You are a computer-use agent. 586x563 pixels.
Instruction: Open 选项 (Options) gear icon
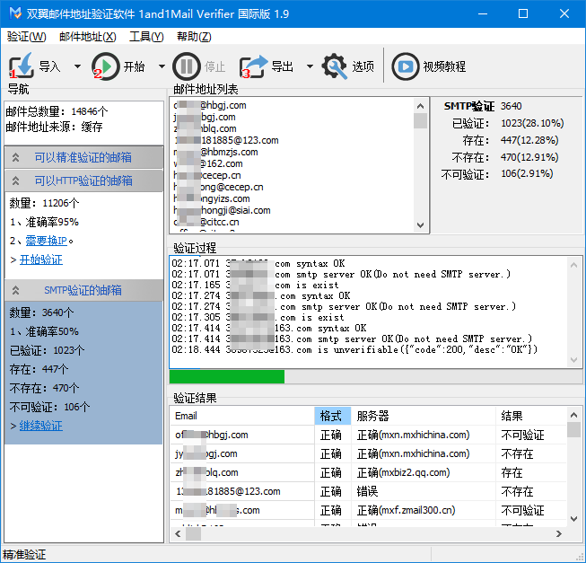(335, 66)
